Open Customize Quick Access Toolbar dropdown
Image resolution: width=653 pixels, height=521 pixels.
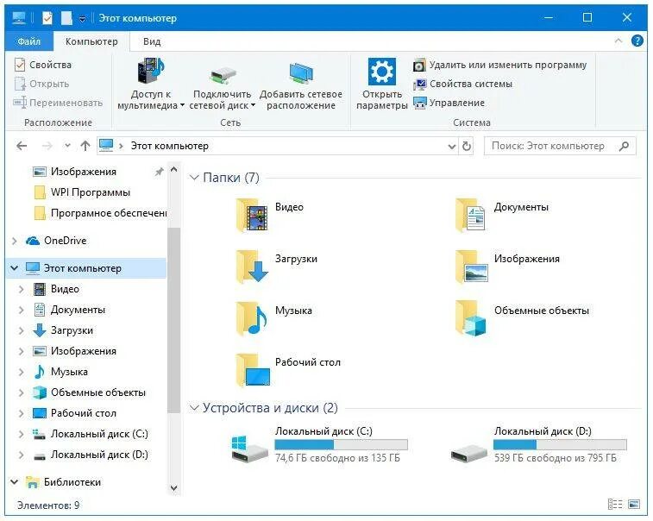(83, 19)
